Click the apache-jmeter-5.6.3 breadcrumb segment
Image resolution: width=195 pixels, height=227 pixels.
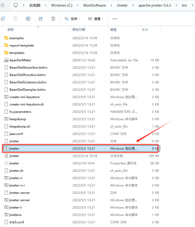point(155,5)
